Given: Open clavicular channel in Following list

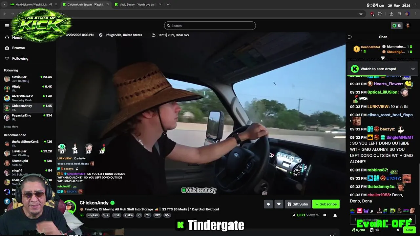Looking at the screenshot, I should pyautogui.click(x=28, y=79).
